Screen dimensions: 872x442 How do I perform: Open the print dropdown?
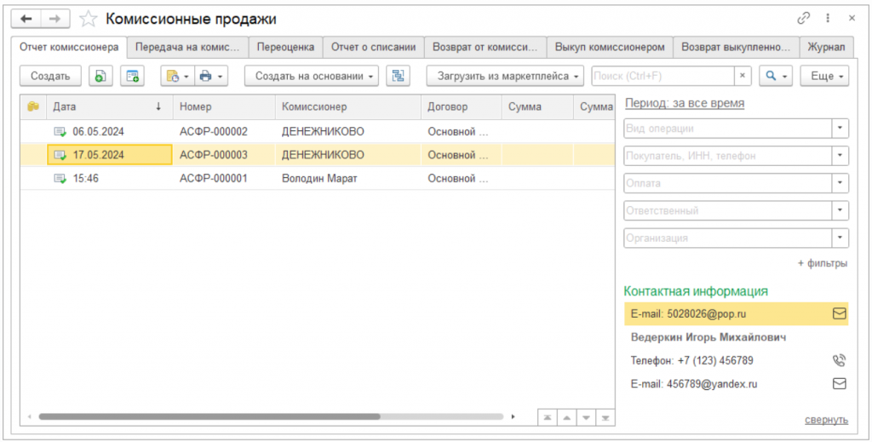click(x=211, y=76)
